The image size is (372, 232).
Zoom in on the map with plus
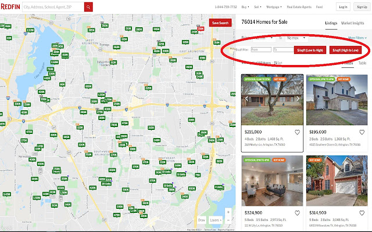228,212
